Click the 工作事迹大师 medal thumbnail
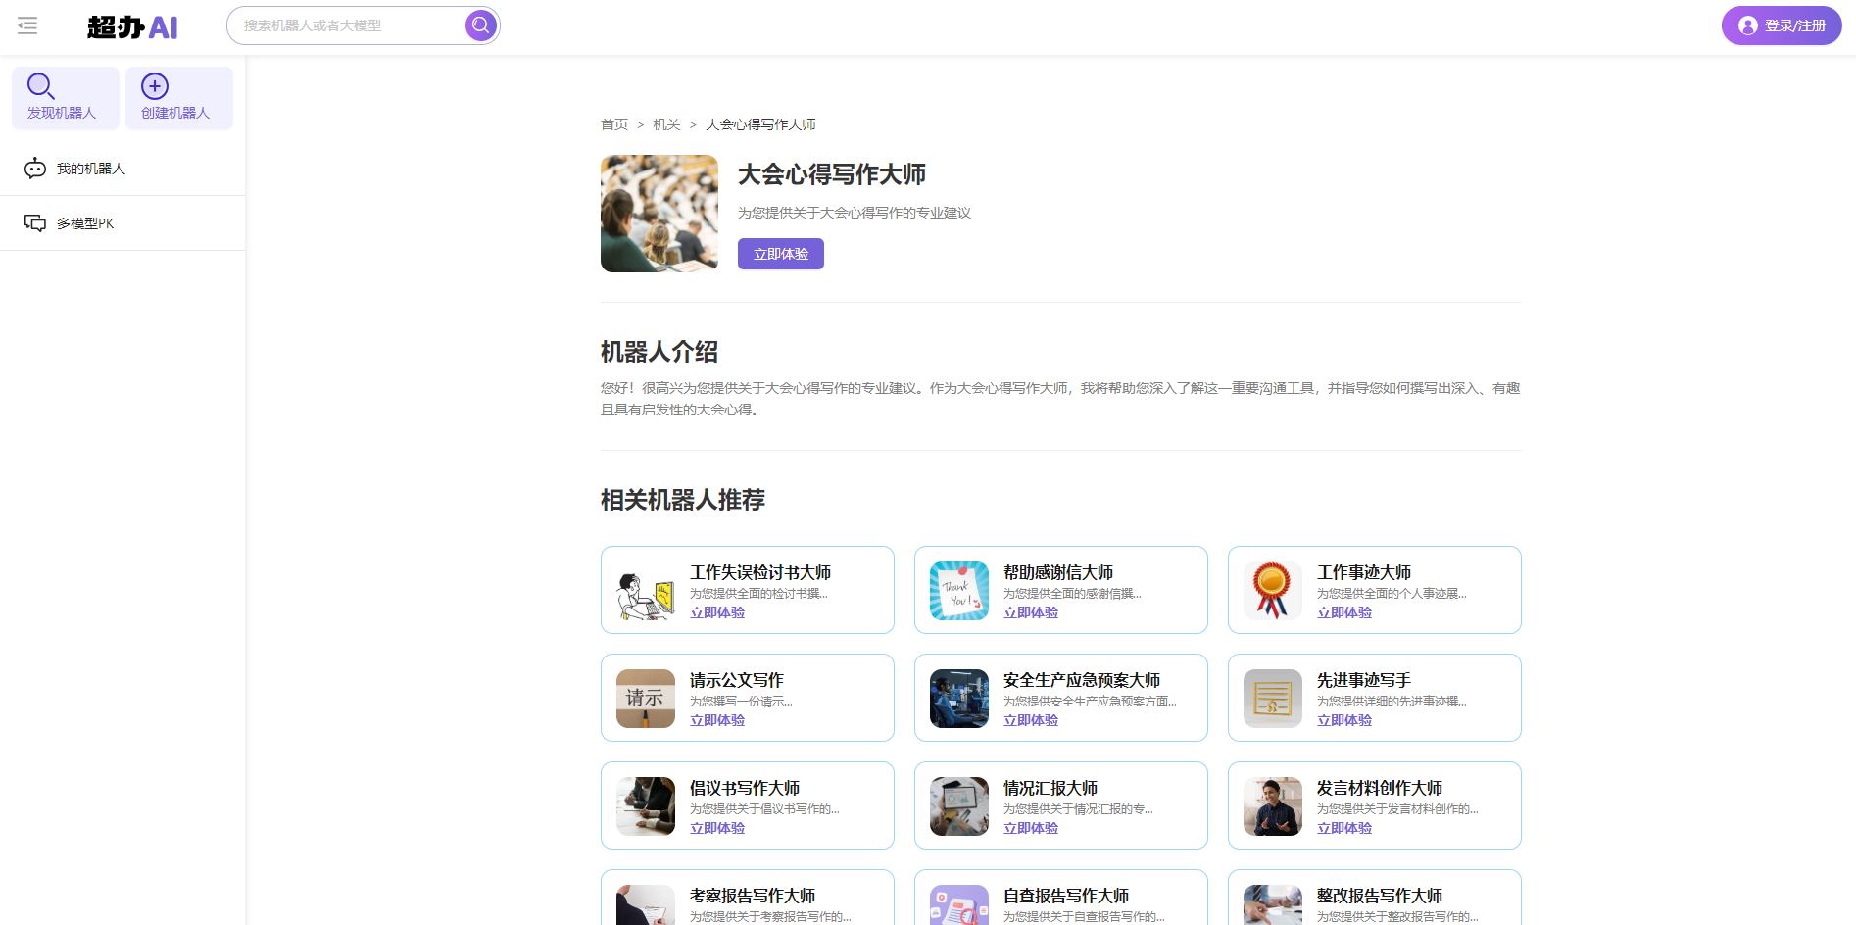Viewport: 1856px width, 925px height. (x=1271, y=589)
